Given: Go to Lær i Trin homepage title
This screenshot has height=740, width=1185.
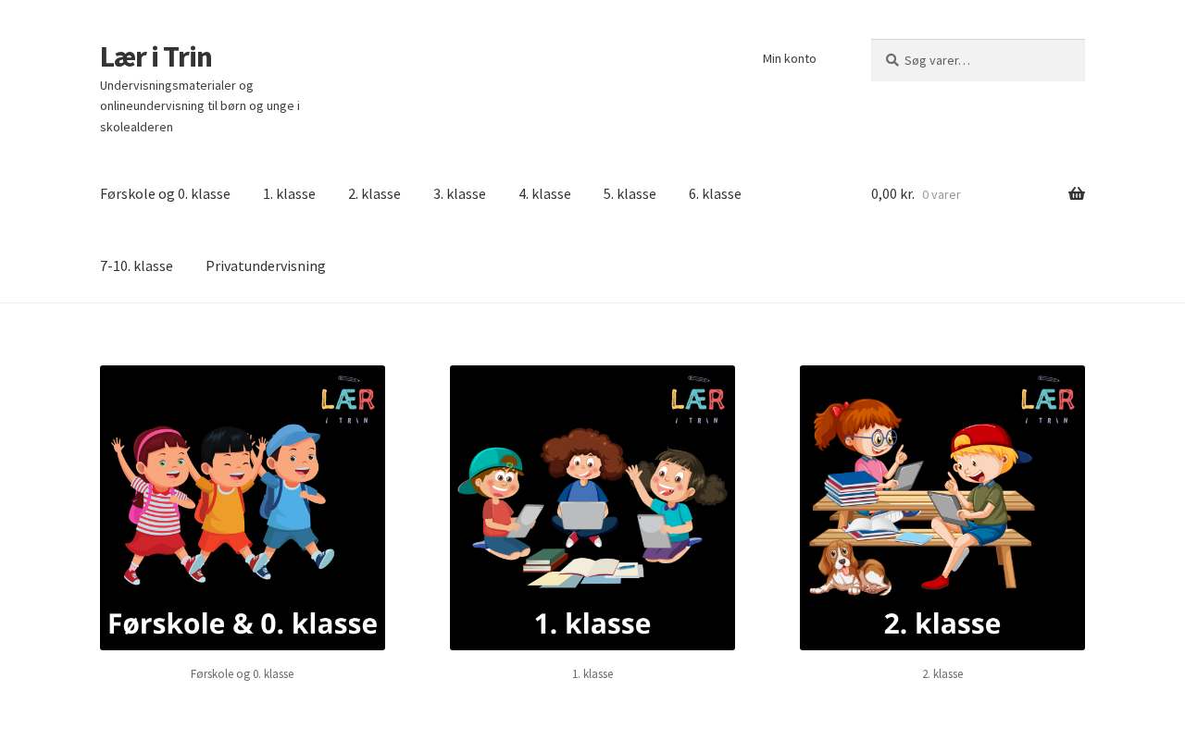Looking at the screenshot, I should [x=156, y=56].
